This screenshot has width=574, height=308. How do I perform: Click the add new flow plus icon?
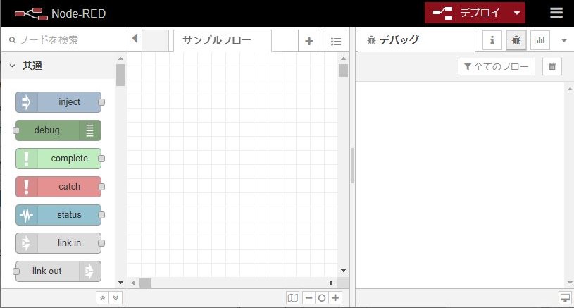pos(308,41)
